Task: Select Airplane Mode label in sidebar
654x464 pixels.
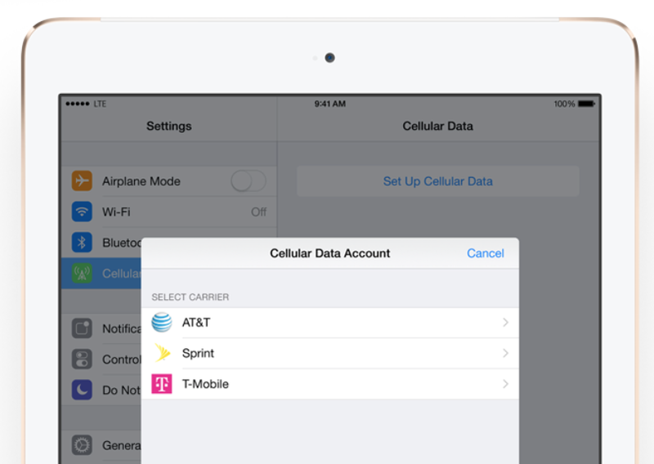Action: click(141, 181)
